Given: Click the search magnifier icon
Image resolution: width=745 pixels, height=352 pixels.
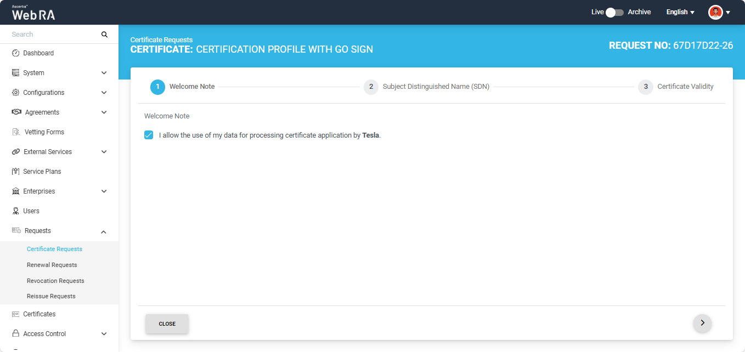Looking at the screenshot, I should [104, 35].
